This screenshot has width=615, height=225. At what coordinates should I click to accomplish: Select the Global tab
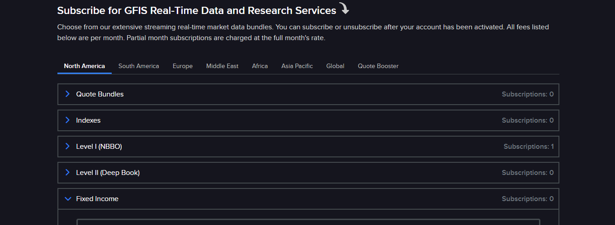(x=336, y=66)
